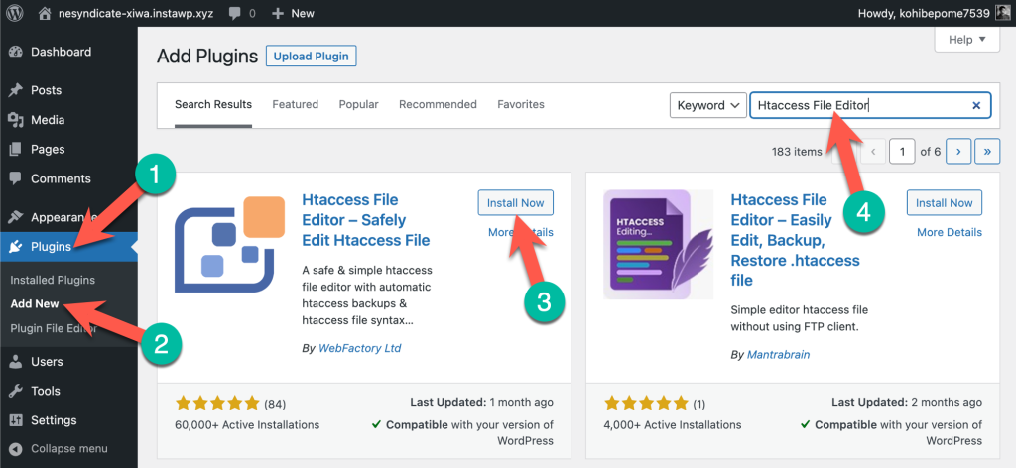Image resolution: width=1016 pixels, height=468 pixels.
Task: Install Htaccess File Editor Safely Edit plugin
Action: 516,202
